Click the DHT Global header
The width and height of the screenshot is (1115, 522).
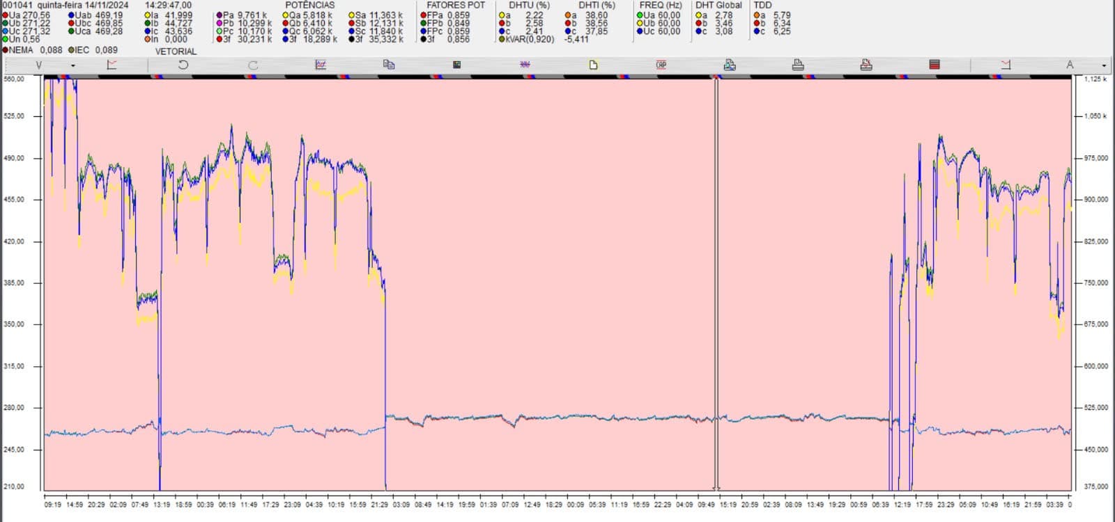point(719,5)
